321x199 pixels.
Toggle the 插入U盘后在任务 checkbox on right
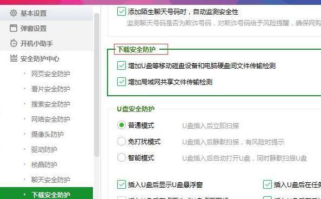(267, 184)
